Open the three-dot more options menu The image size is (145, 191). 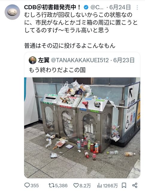pyautogui.click(x=137, y=7)
